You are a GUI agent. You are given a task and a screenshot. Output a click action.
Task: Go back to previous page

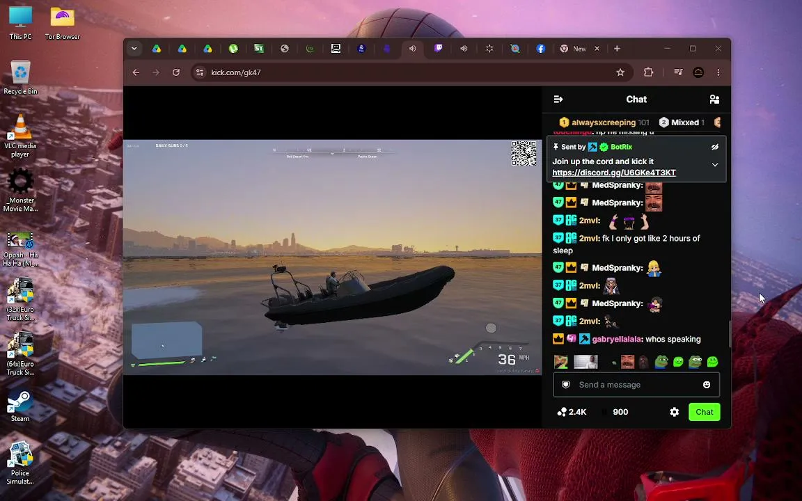[x=136, y=72]
